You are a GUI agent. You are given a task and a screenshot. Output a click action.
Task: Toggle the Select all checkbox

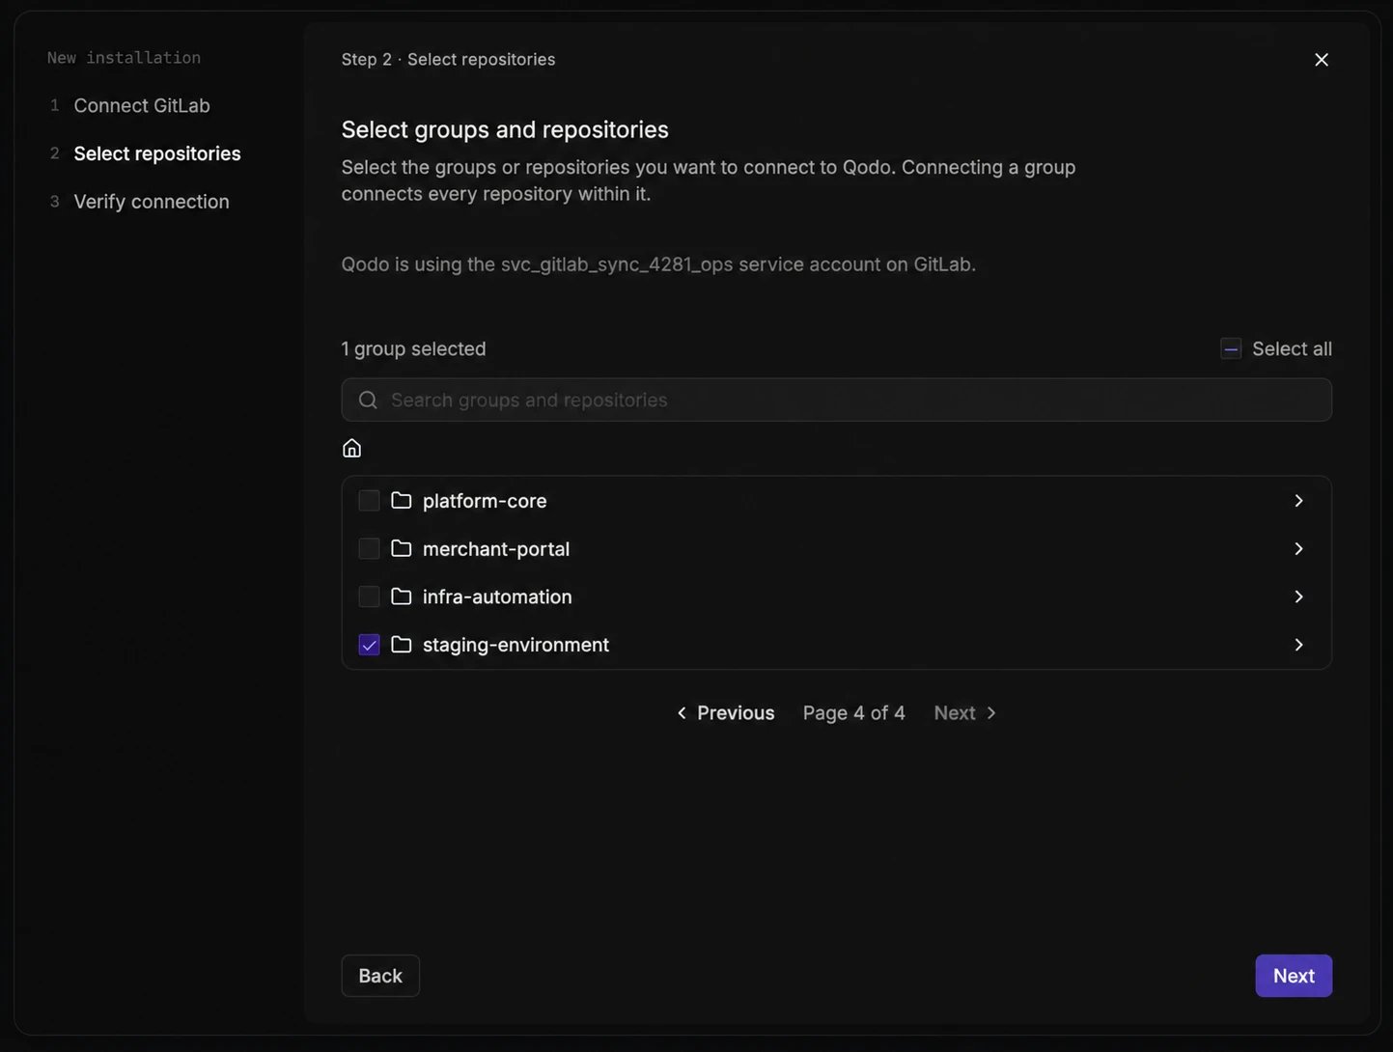pyautogui.click(x=1231, y=348)
